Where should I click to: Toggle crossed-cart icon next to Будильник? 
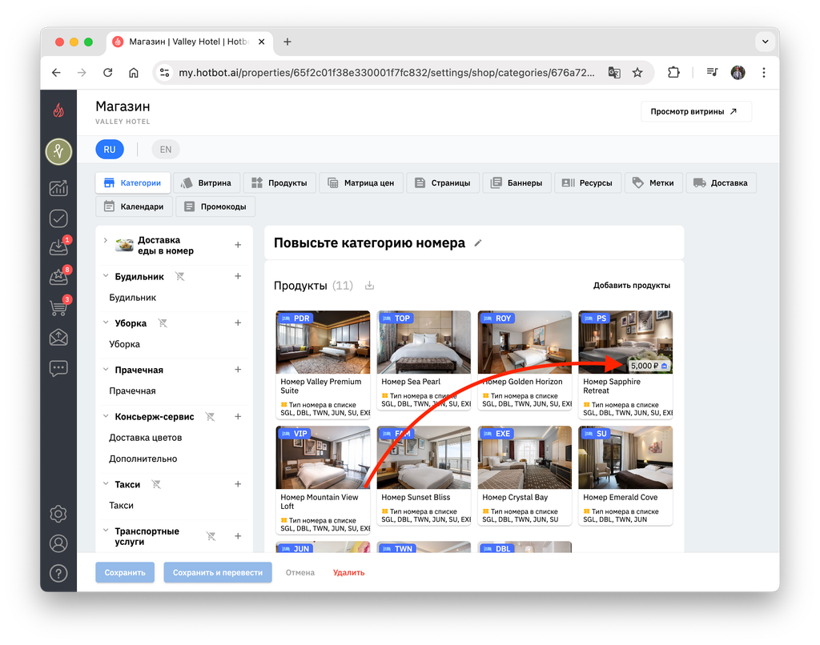(x=180, y=276)
